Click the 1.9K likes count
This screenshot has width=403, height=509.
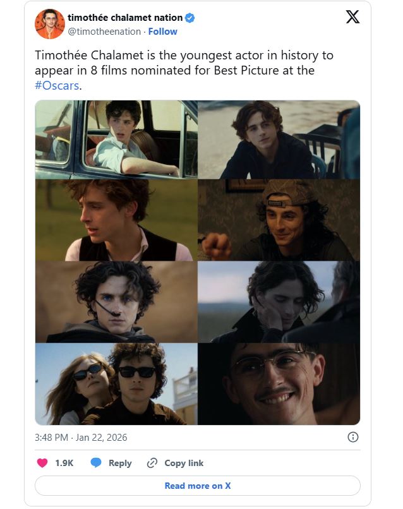[64, 463]
